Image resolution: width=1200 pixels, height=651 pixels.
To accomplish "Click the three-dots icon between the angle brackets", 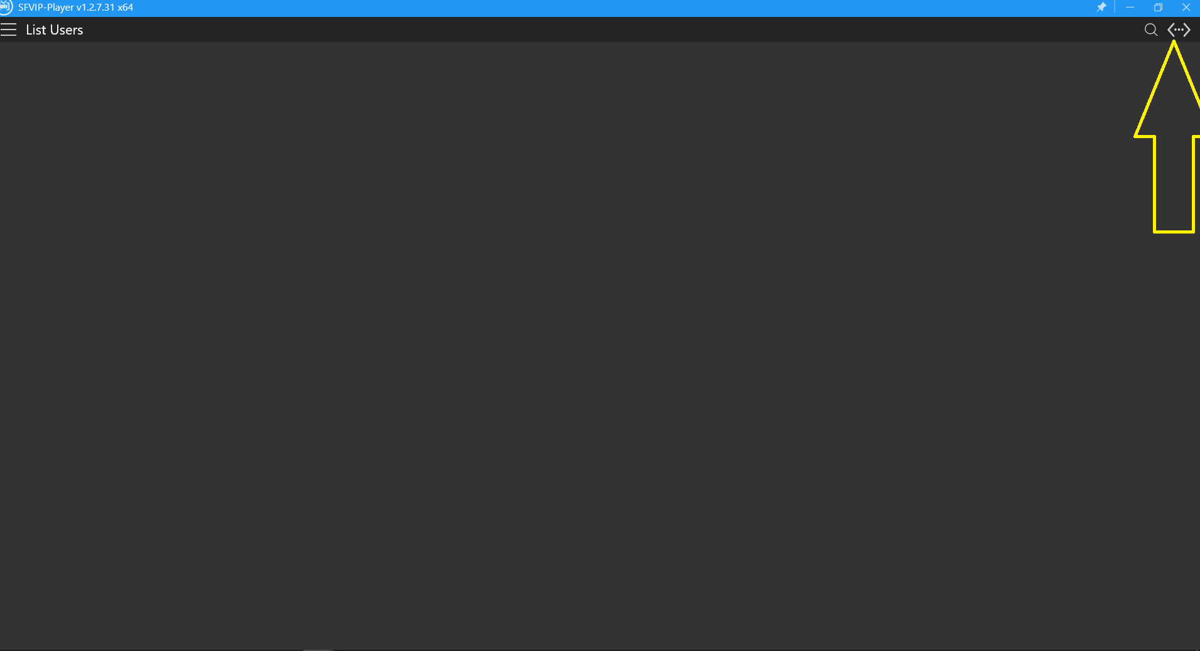I will pos(1179,30).
